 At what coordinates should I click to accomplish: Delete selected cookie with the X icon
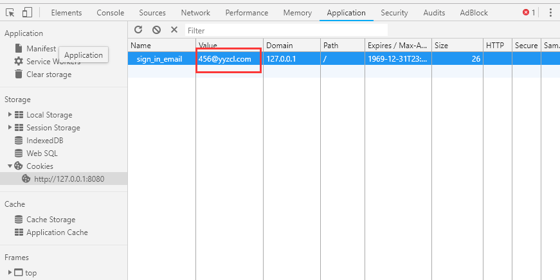point(174,30)
